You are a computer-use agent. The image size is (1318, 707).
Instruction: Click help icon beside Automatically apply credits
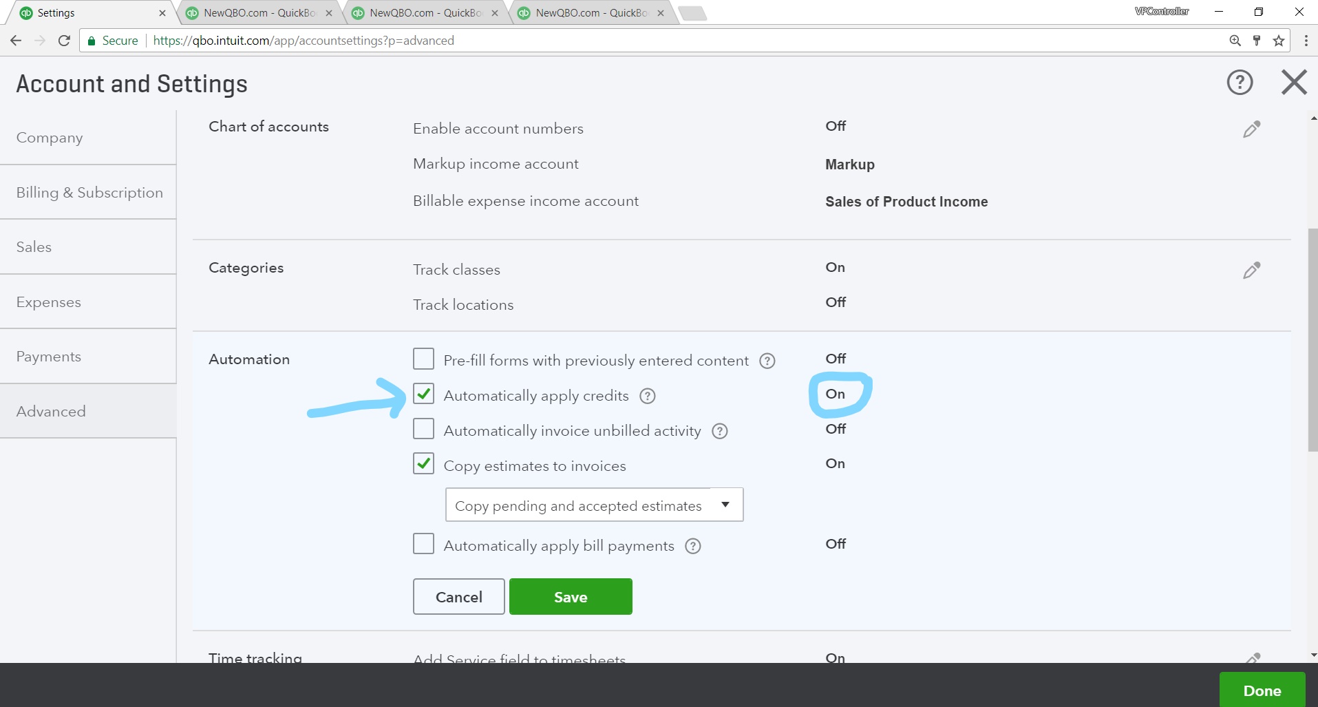point(647,397)
